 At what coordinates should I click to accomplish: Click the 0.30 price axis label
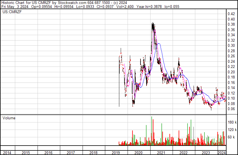coord(231,45)
